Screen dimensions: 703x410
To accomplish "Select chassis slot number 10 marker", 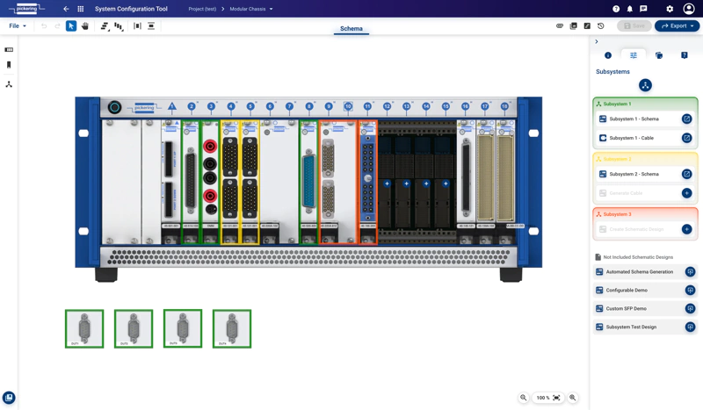I will [348, 106].
